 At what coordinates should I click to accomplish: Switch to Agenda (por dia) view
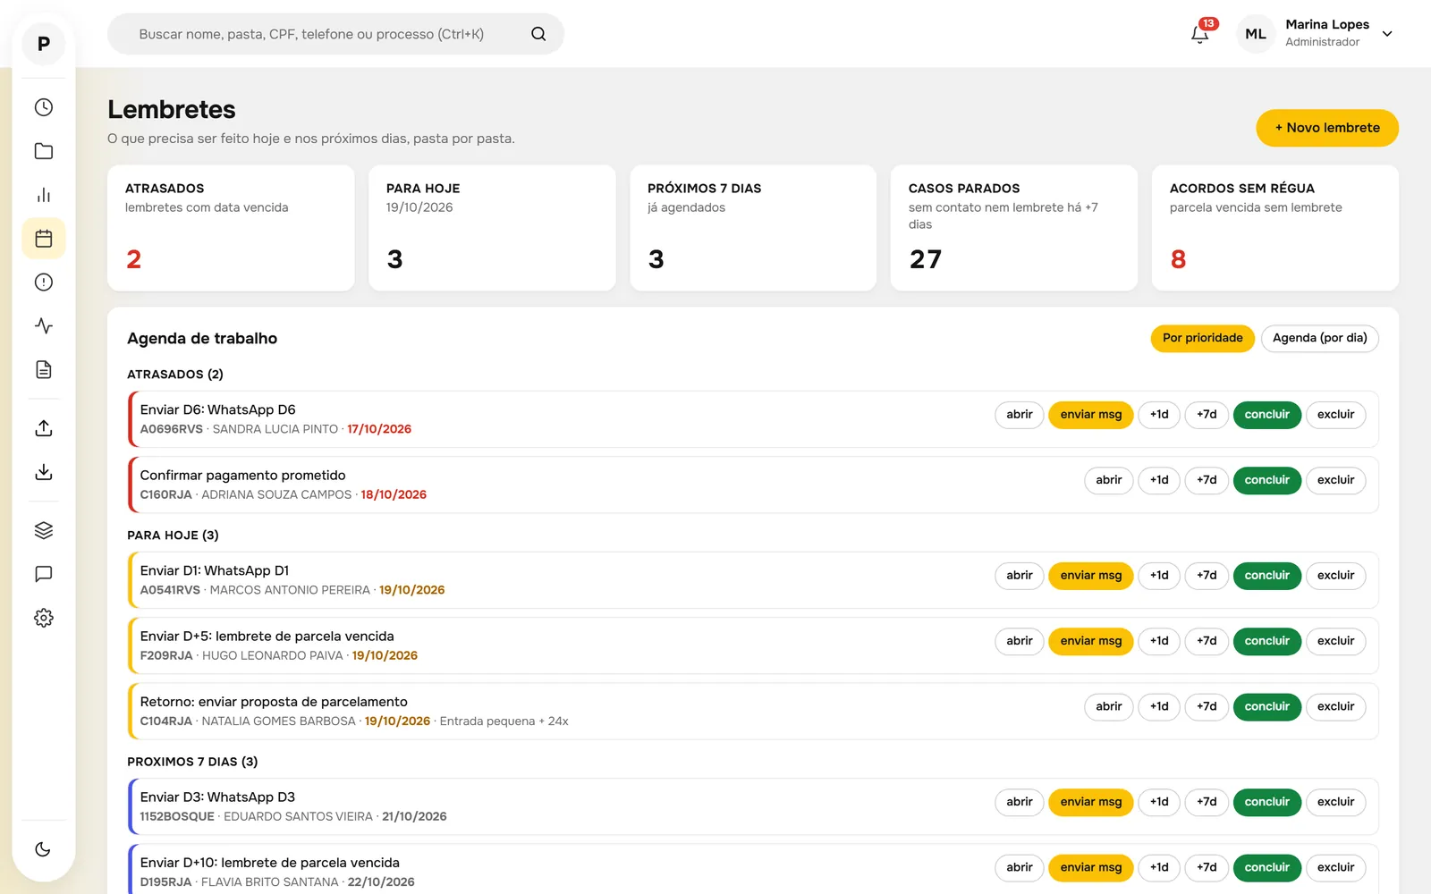(1319, 338)
